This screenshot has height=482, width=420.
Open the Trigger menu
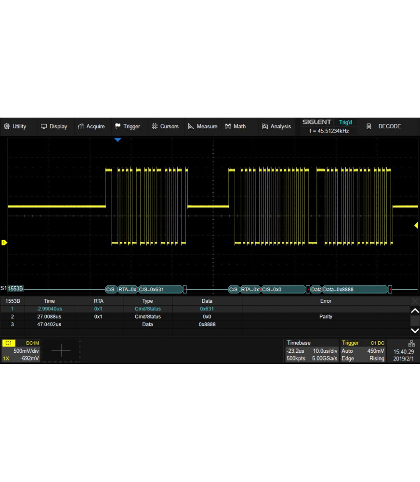[x=128, y=126]
